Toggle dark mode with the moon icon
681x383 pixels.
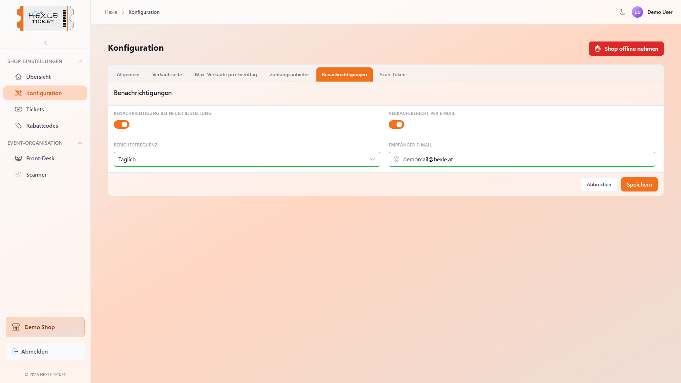622,12
